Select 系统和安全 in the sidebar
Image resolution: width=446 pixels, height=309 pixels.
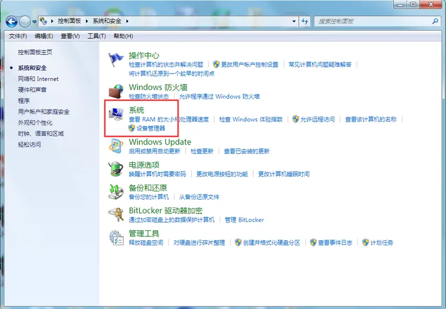[x=32, y=68]
